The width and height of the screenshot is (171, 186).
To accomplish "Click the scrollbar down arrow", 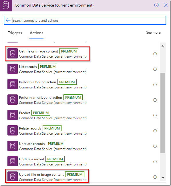I will [163, 178].
